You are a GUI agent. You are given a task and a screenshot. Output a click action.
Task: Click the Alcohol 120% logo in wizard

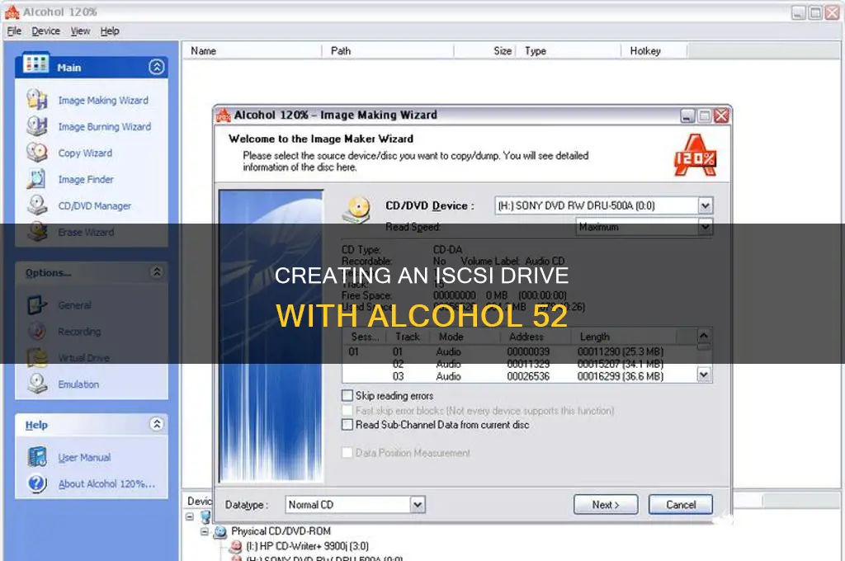(x=695, y=156)
